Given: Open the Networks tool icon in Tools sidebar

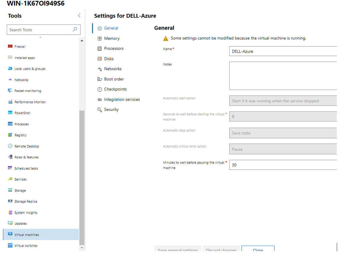Looking at the screenshot, I should point(10,80).
